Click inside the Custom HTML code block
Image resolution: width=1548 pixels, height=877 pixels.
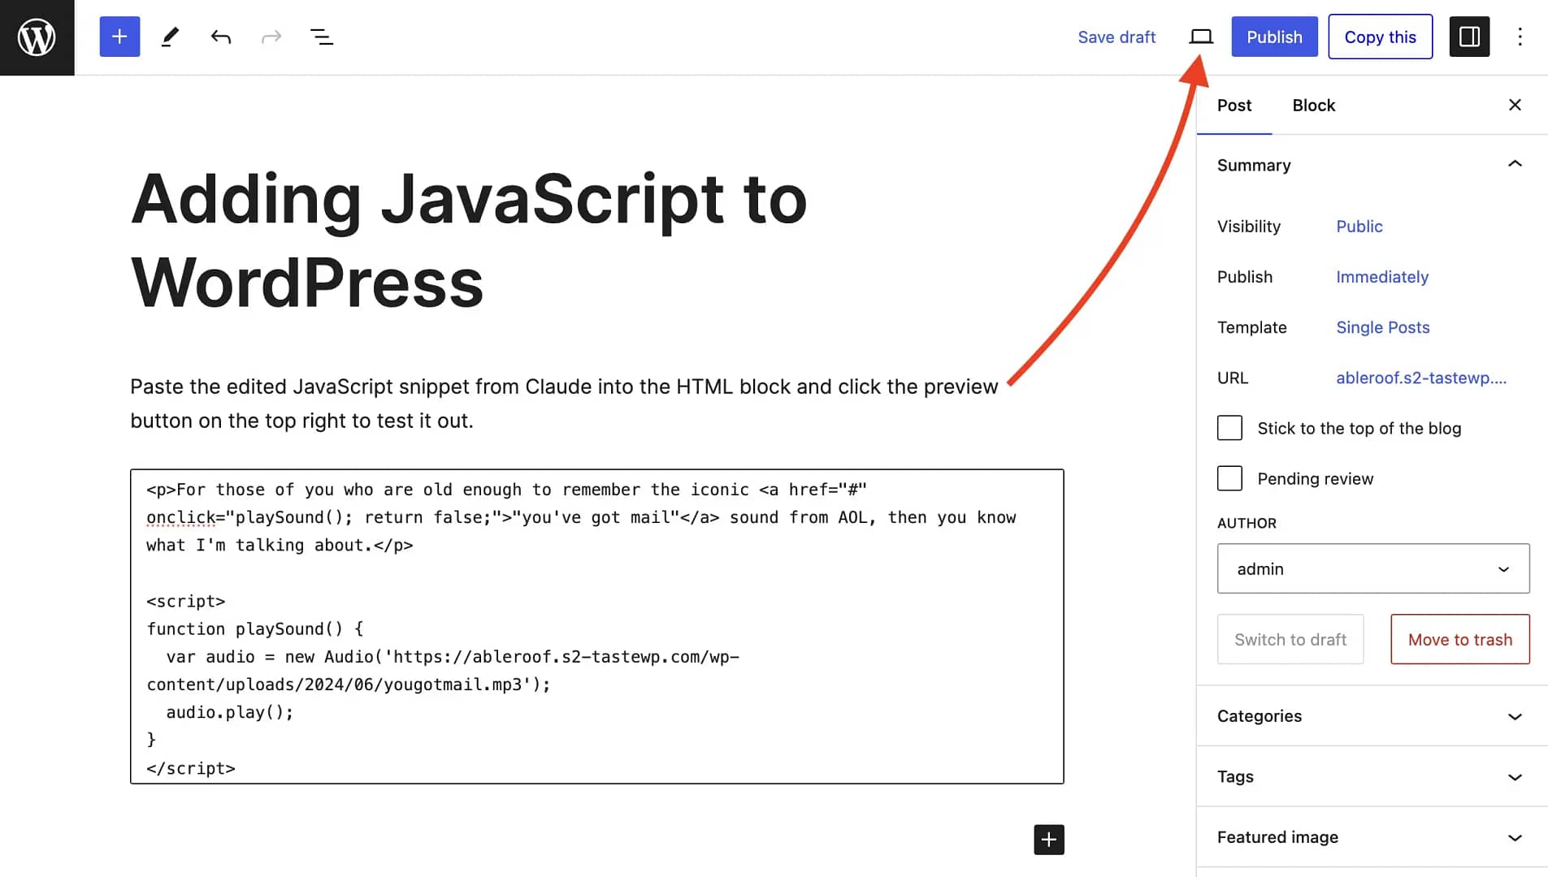point(596,626)
